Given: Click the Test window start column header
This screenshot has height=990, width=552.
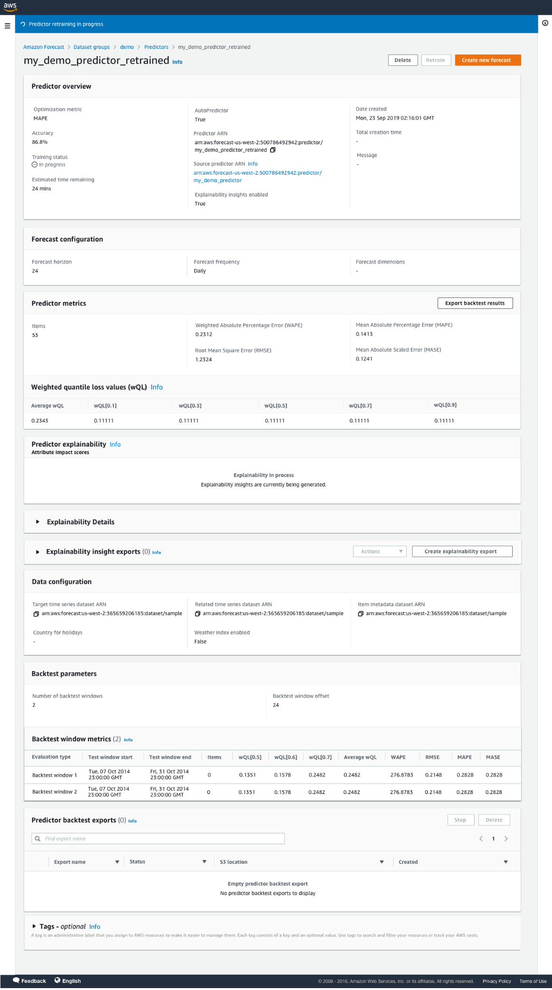Looking at the screenshot, I should point(110,757).
